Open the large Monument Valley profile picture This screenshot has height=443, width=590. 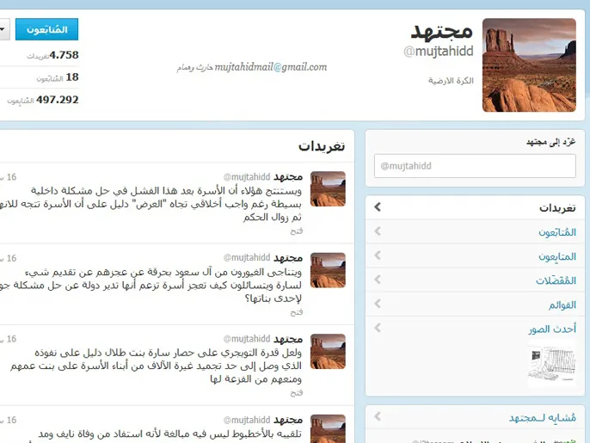coord(529,65)
